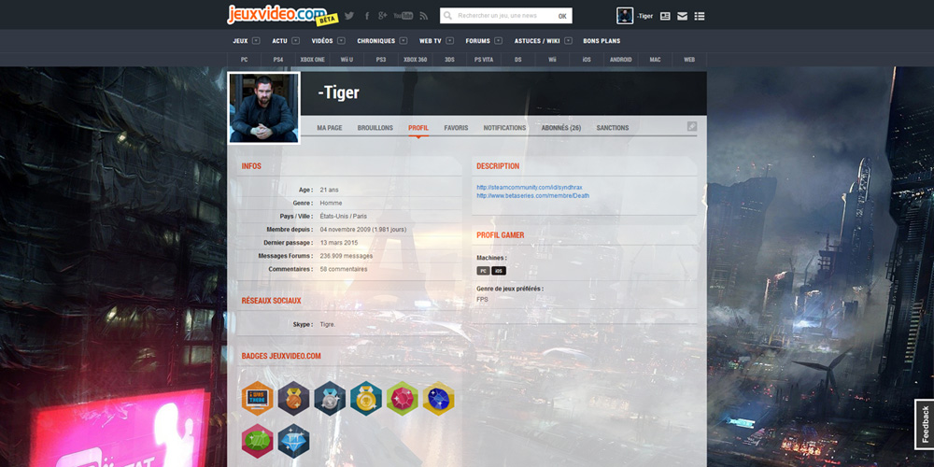Open the Twitter icon in the header
The width and height of the screenshot is (934, 467).
click(349, 16)
